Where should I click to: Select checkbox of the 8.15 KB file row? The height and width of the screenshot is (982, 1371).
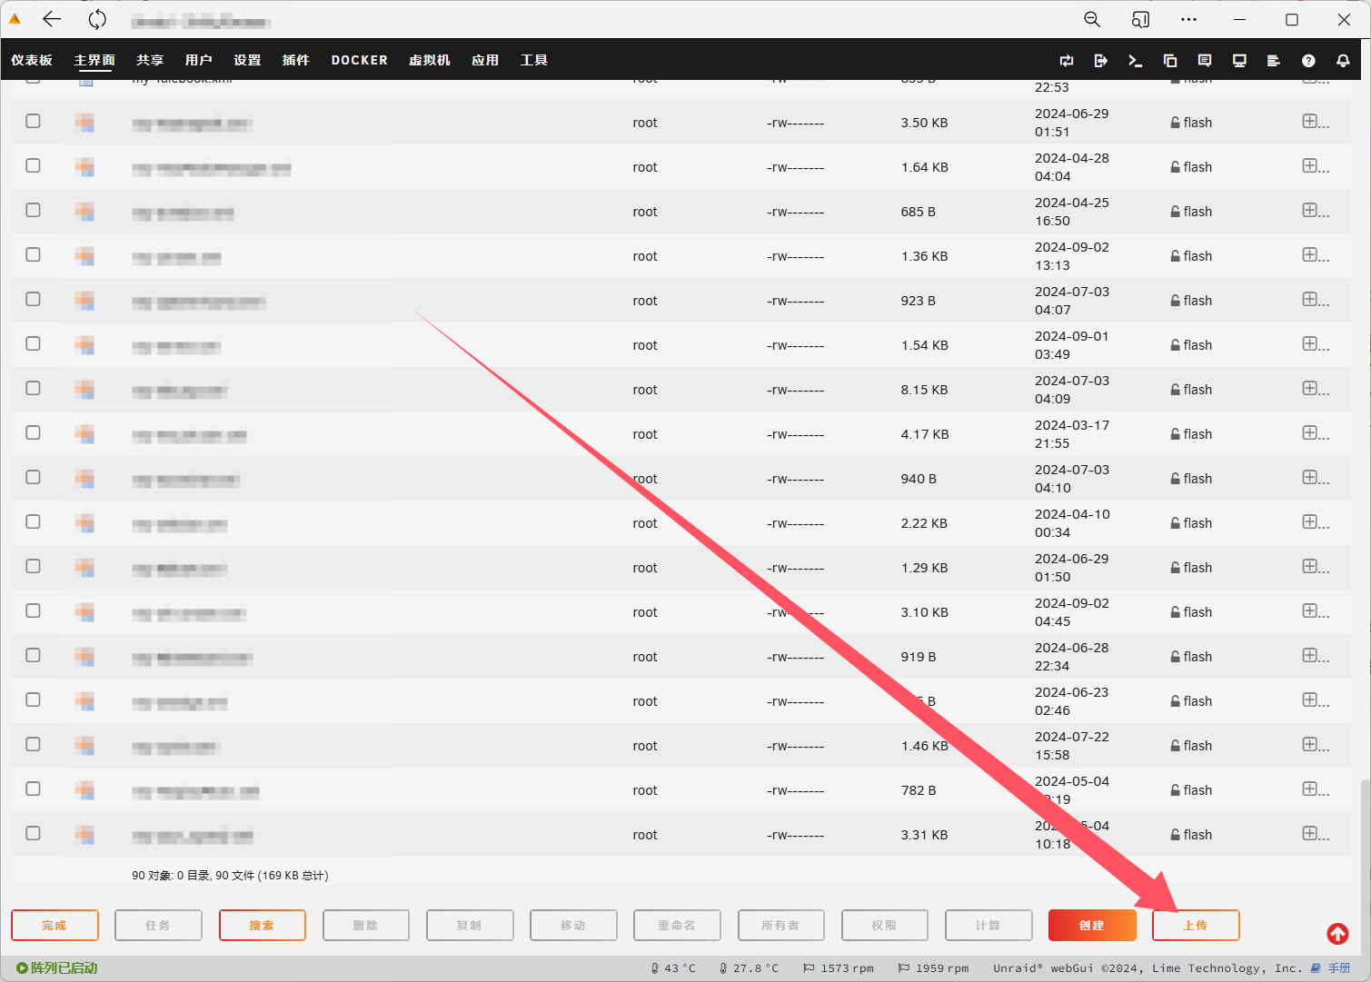tap(34, 388)
